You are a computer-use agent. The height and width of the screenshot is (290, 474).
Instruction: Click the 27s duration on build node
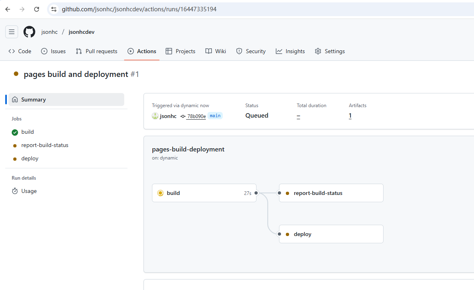[x=248, y=193]
